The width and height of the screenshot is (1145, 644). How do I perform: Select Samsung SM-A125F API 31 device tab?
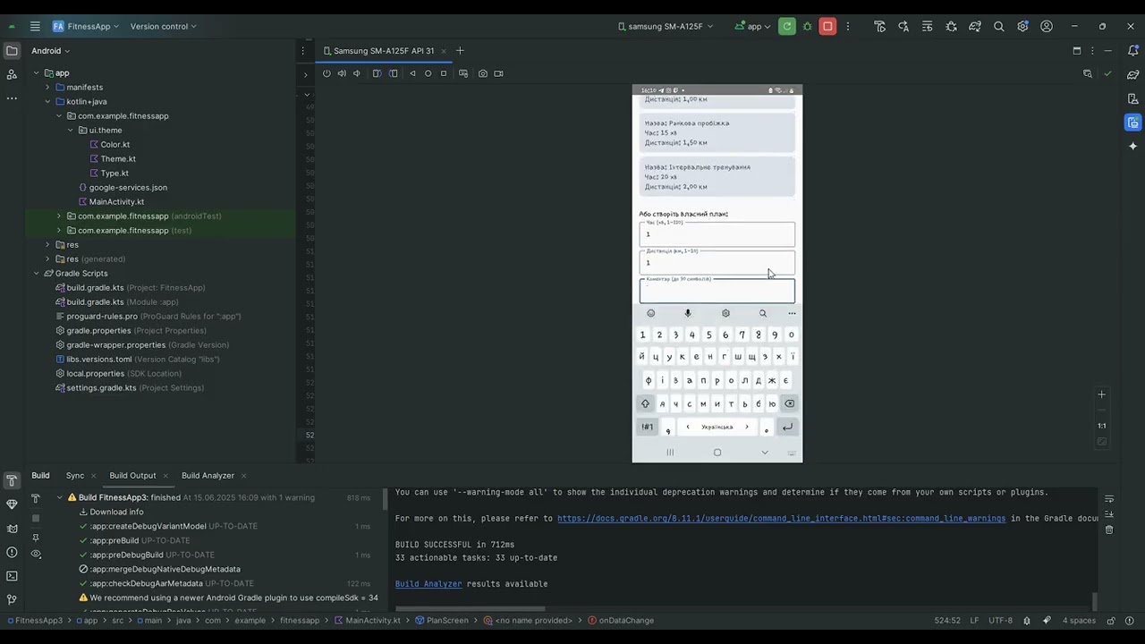[384, 51]
